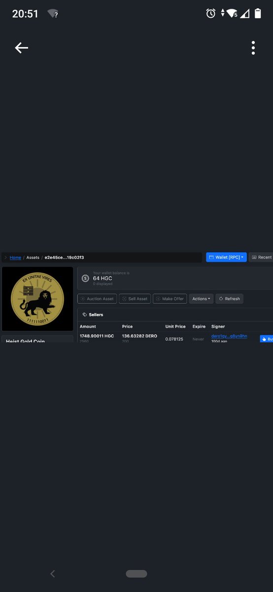Expand the Actions dropdown

click(x=201, y=298)
